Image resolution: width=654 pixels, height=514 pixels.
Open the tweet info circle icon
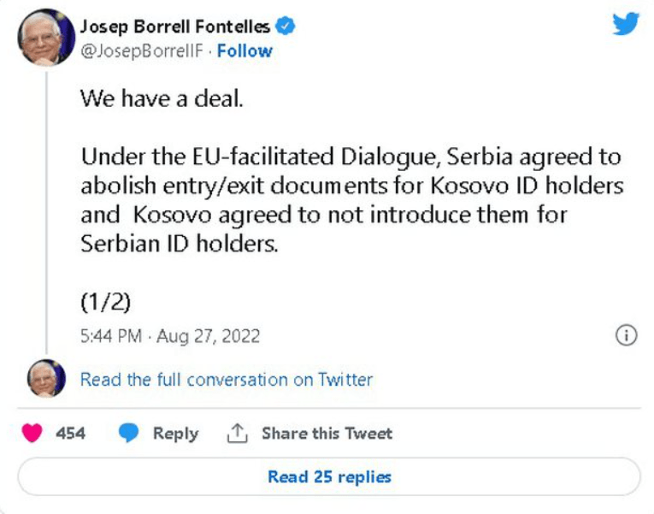coord(627,335)
